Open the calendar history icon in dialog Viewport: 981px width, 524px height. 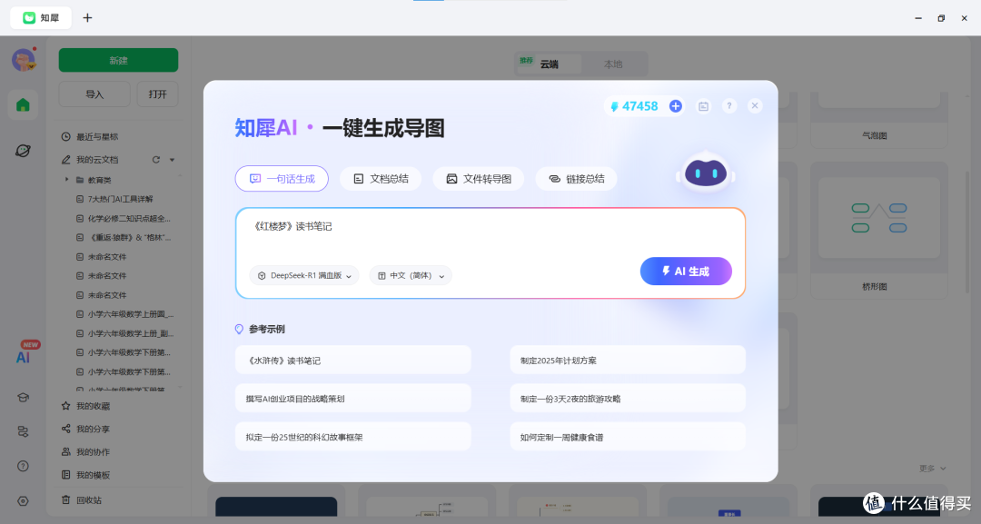point(704,106)
